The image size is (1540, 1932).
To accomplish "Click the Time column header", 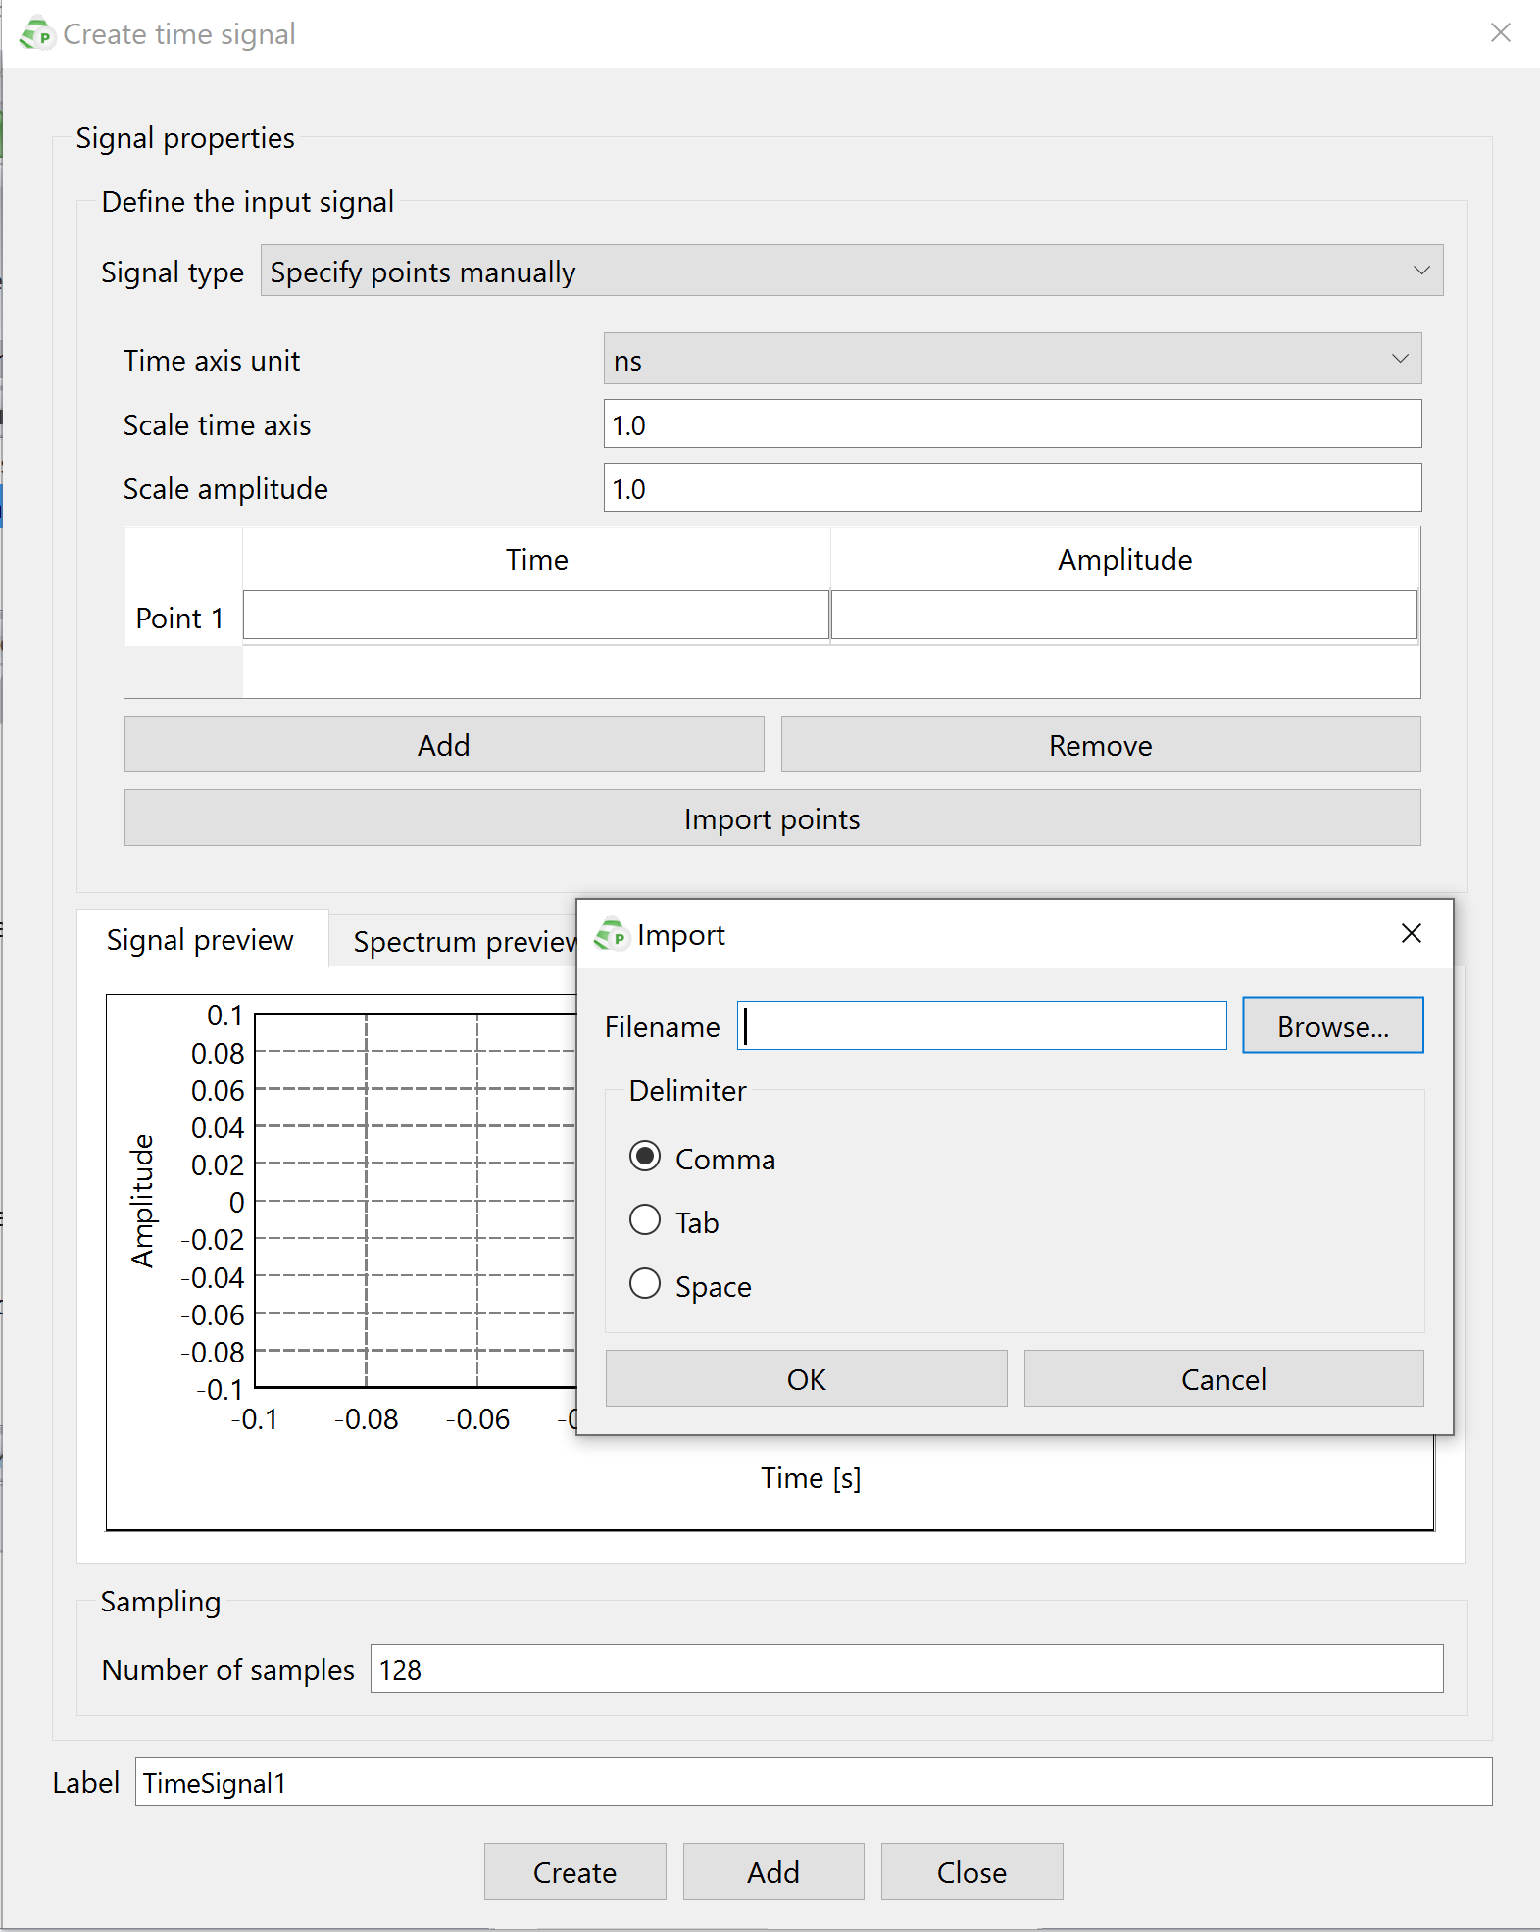I will [x=536, y=559].
